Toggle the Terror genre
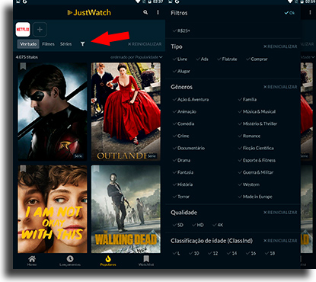The height and width of the screenshot is (282, 316). [x=181, y=197]
